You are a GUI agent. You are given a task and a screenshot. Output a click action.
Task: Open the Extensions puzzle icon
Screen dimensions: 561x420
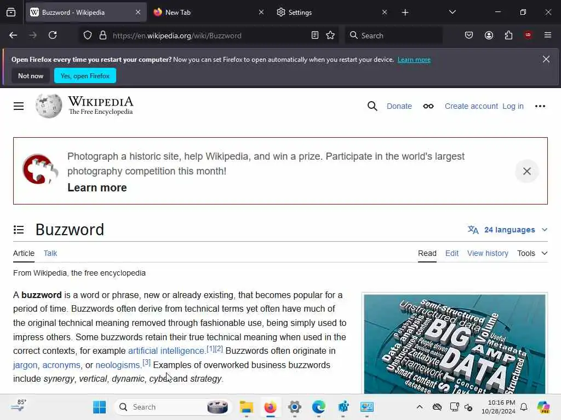coord(508,35)
